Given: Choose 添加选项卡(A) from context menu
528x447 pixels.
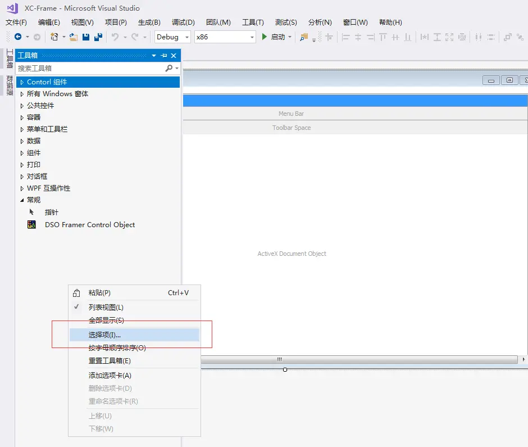Looking at the screenshot, I should [134, 375].
